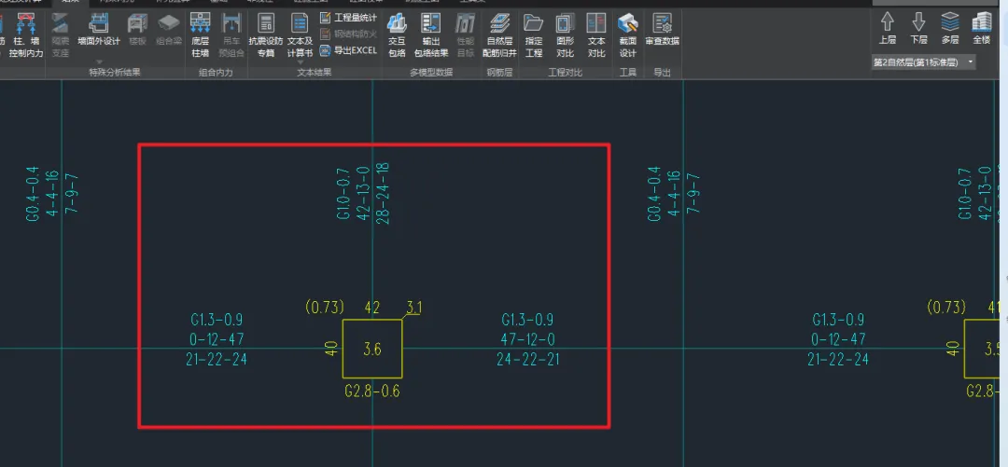Image resolution: width=1008 pixels, height=467 pixels.
Task: Click 导出EXCEL button
Action: tap(348, 50)
